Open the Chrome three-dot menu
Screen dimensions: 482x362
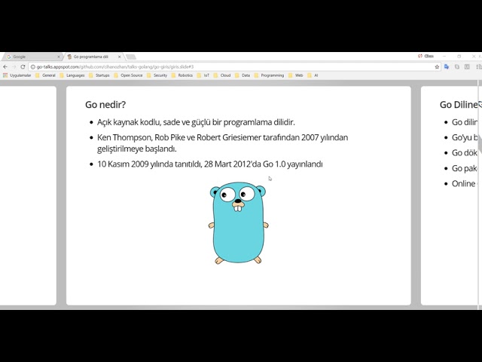point(477,67)
